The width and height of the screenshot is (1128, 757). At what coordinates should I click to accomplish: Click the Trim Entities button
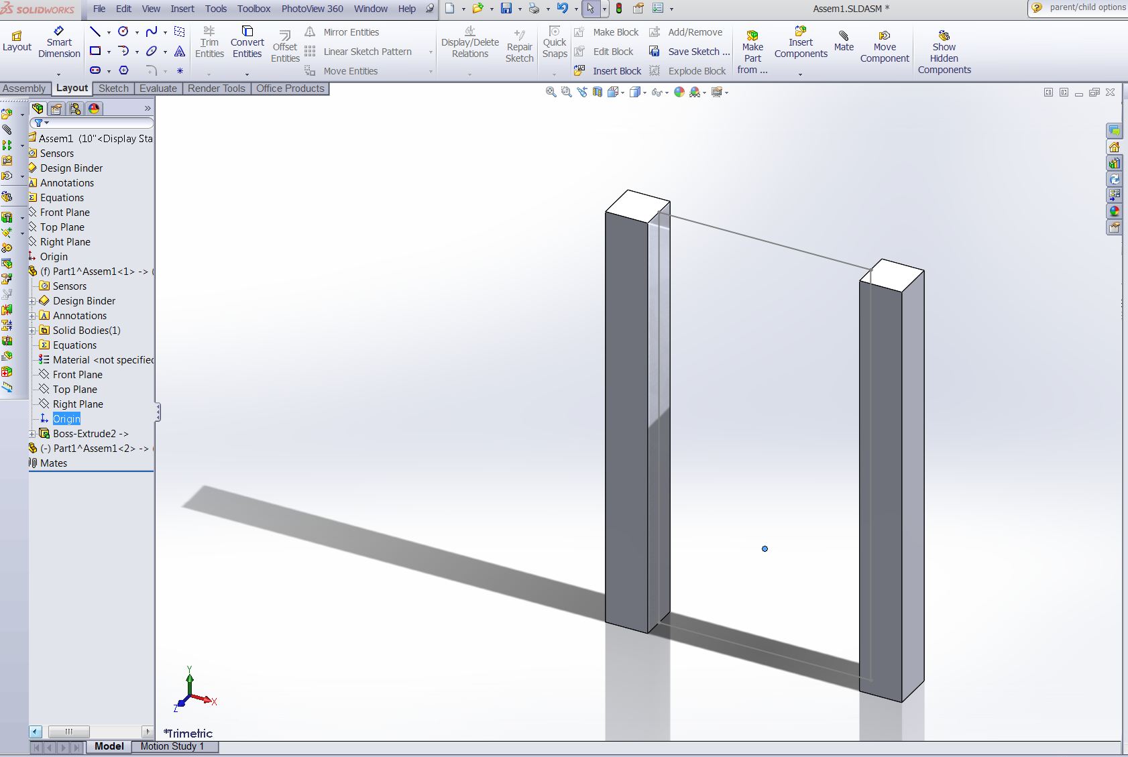pos(209,42)
